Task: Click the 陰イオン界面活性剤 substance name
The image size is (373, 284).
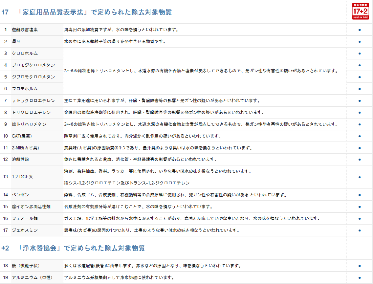Action: 31,206
